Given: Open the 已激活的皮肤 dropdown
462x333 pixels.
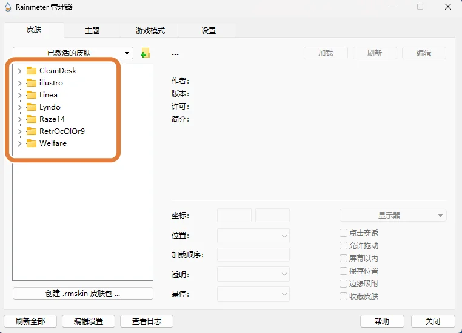Looking at the screenshot, I should click(73, 53).
